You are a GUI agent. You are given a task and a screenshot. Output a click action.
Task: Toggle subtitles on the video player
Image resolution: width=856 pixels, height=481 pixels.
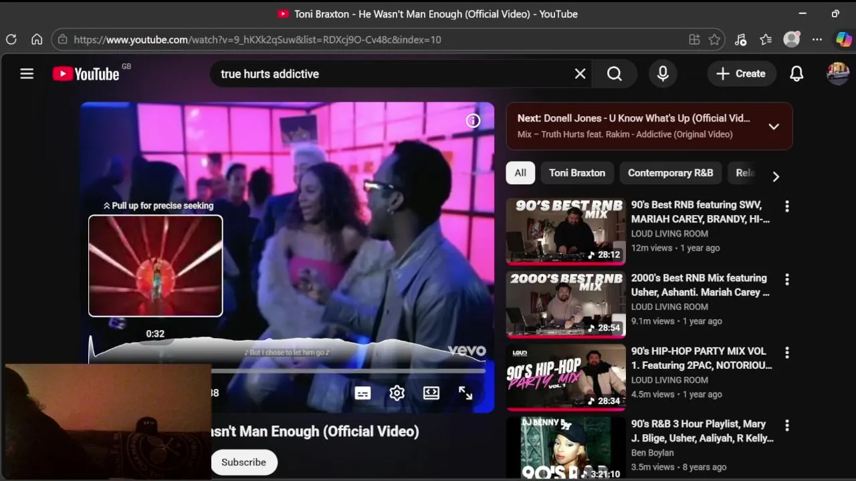[362, 393]
